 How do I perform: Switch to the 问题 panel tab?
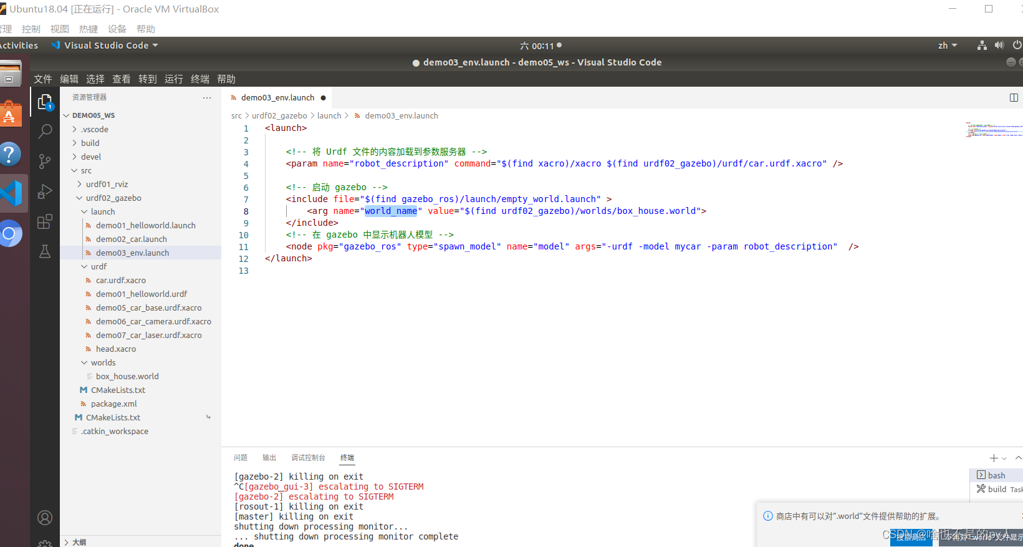[x=241, y=458]
